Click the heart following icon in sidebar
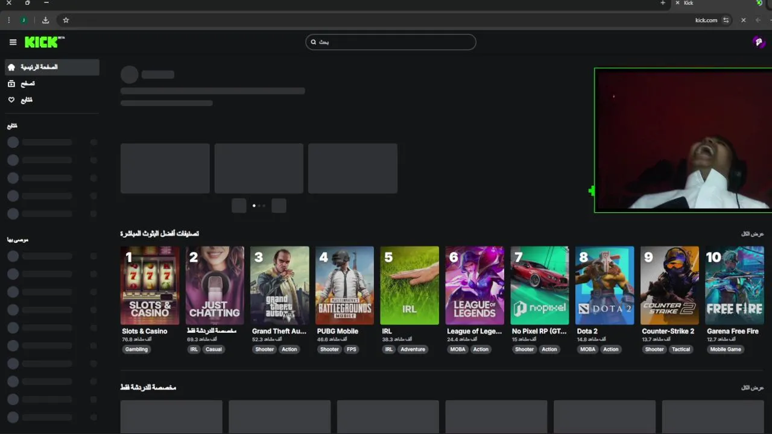 click(11, 100)
